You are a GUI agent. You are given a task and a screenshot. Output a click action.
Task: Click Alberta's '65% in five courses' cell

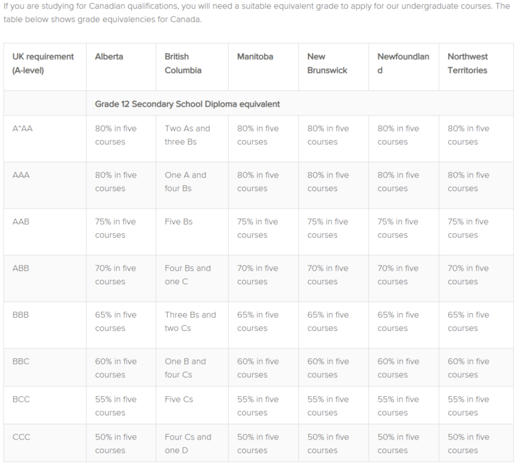tap(121, 325)
